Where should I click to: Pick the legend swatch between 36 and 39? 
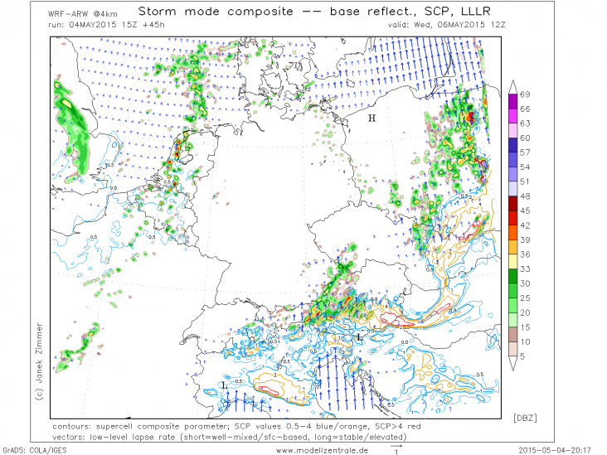tap(513, 247)
